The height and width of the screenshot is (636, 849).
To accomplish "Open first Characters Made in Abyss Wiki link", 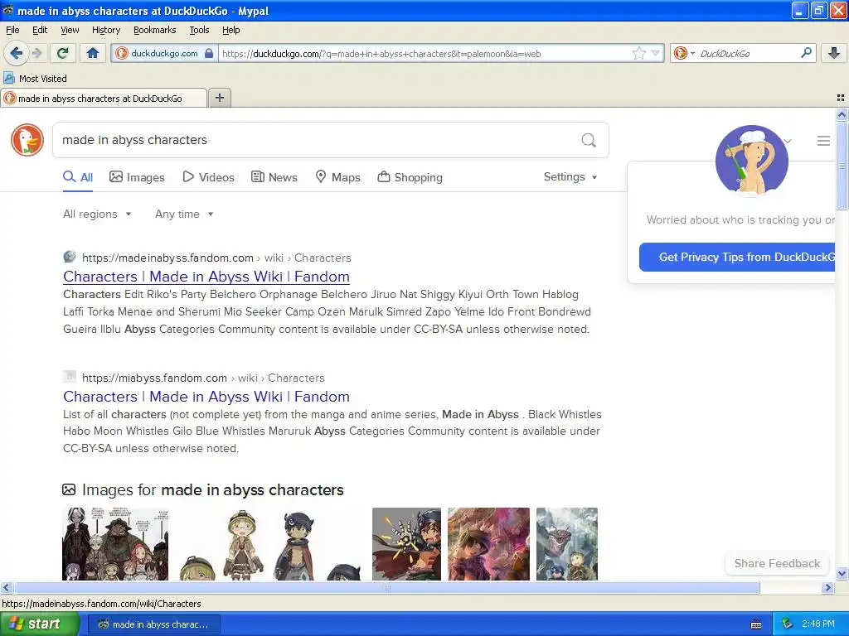I will pyautogui.click(x=206, y=277).
